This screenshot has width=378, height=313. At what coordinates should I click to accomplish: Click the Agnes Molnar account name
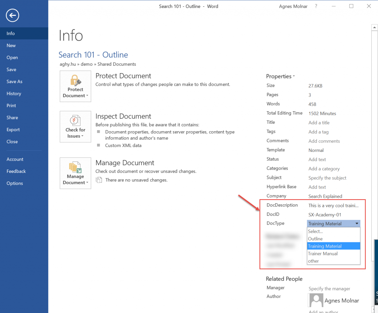pos(293,6)
